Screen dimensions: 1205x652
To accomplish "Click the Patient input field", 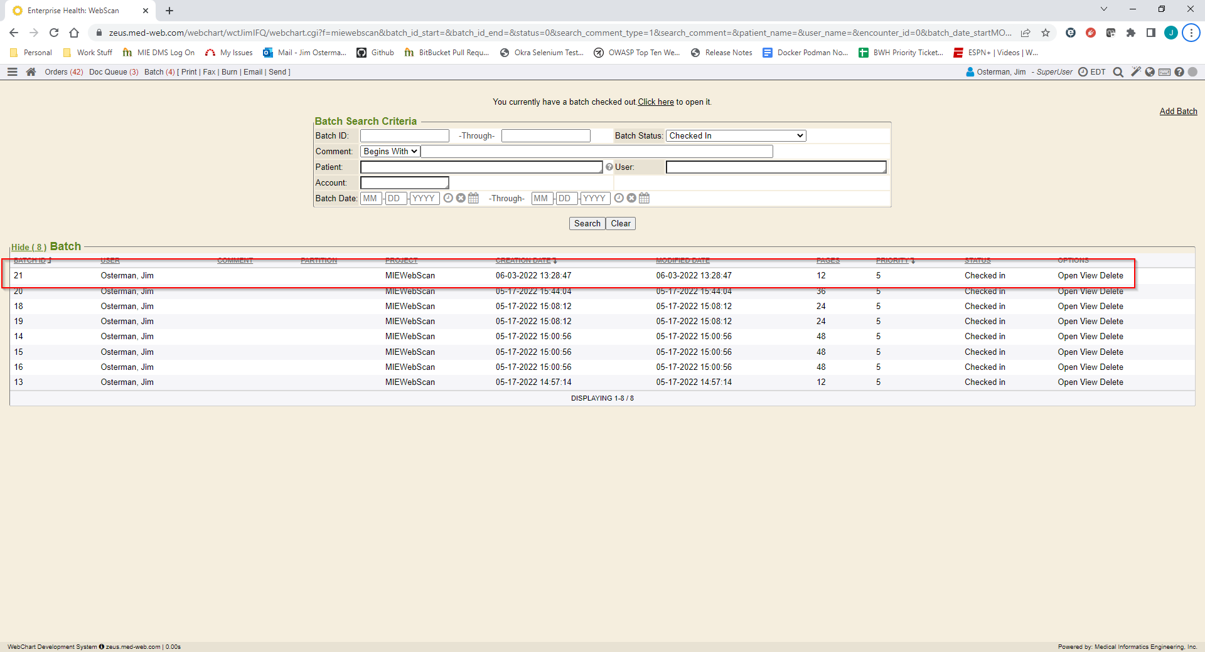I will pyautogui.click(x=481, y=167).
